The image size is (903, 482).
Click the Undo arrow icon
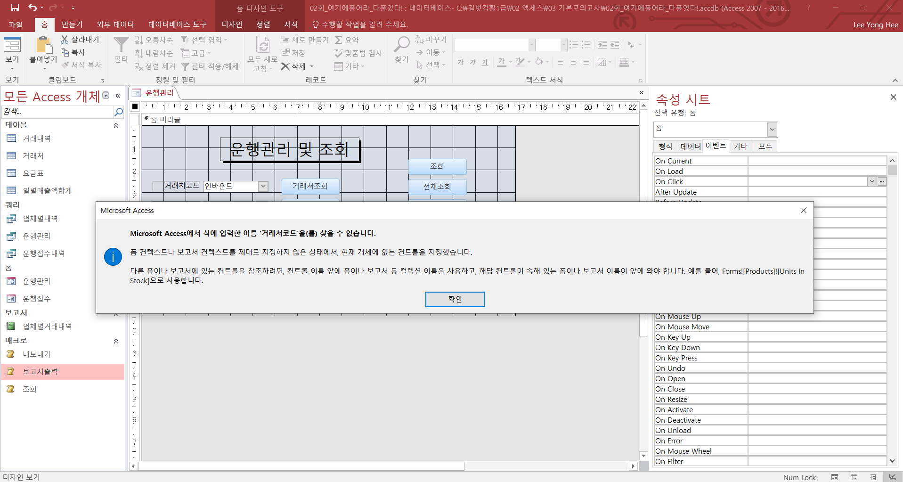(32, 8)
